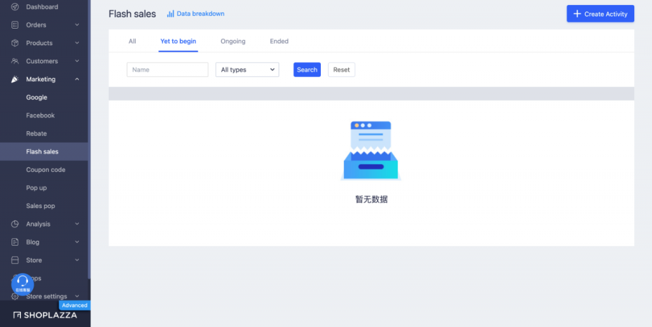Expand the Blog menu chevron
This screenshot has height=327, width=652.
click(77, 242)
